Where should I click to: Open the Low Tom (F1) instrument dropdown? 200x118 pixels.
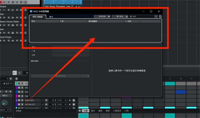click(x=43, y=105)
